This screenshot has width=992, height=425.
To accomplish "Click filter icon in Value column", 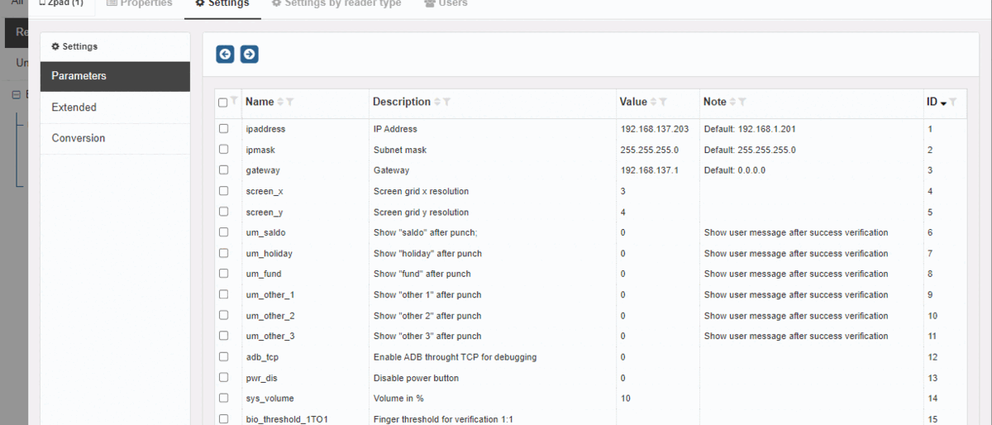I will click(664, 102).
